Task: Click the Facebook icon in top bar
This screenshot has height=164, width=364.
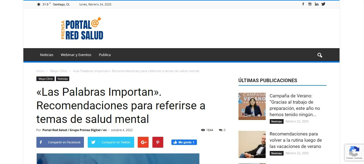Action: [x=303, y=4]
